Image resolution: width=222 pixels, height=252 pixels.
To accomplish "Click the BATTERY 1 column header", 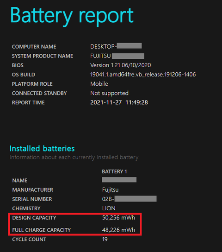I will pos(114,171).
